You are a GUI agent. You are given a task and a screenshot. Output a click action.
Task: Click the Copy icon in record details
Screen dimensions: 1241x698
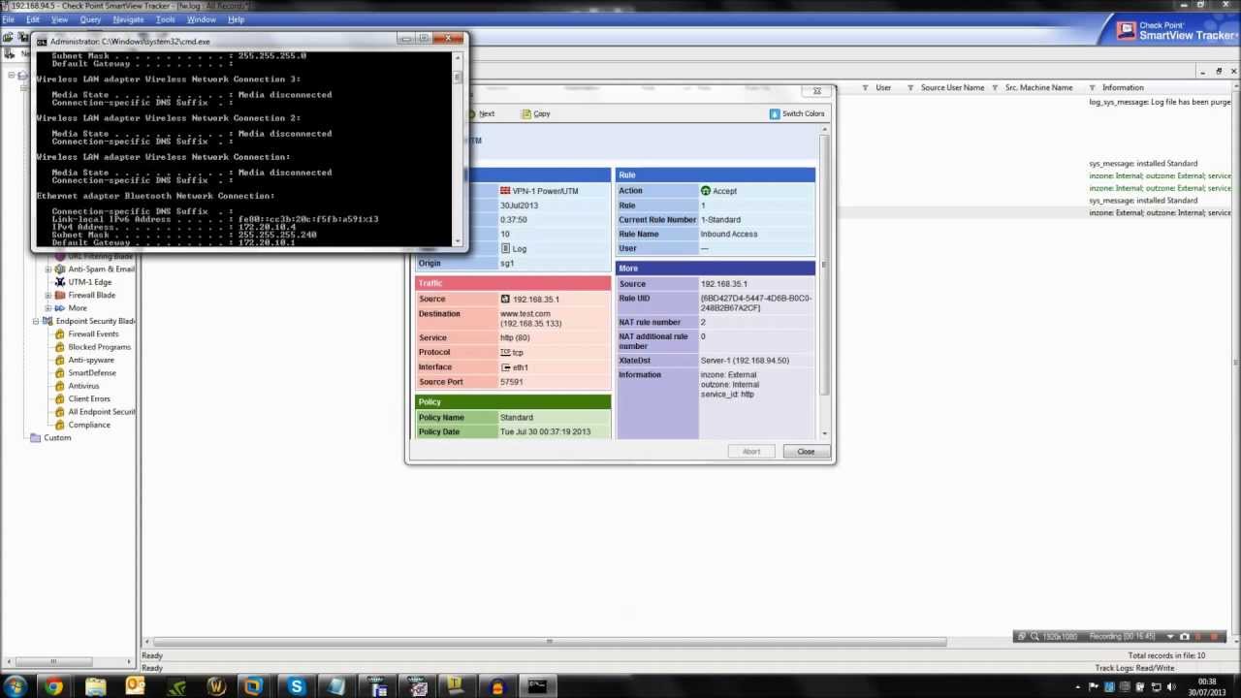click(526, 113)
